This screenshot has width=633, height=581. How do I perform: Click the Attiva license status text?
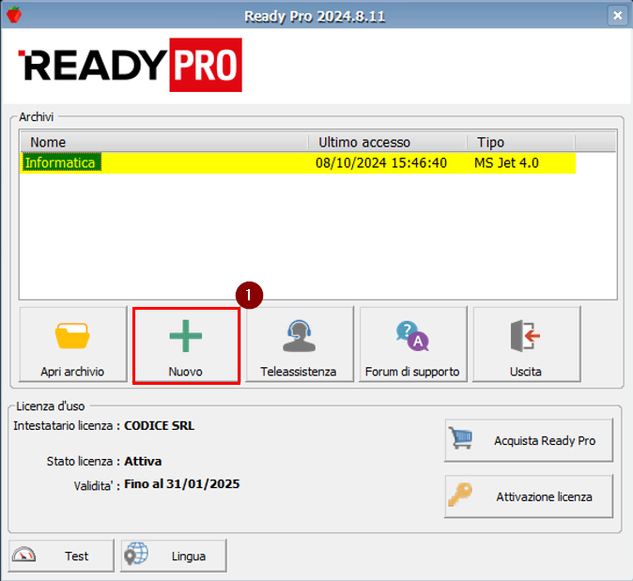point(143,461)
